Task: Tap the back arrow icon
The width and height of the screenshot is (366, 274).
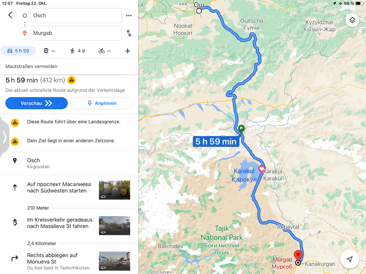Action: pyautogui.click(x=10, y=15)
